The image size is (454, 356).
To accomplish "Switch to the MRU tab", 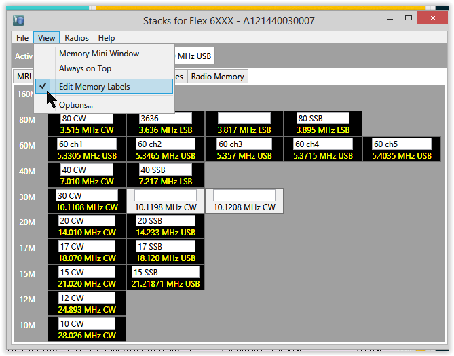I will pyautogui.click(x=24, y=77).
